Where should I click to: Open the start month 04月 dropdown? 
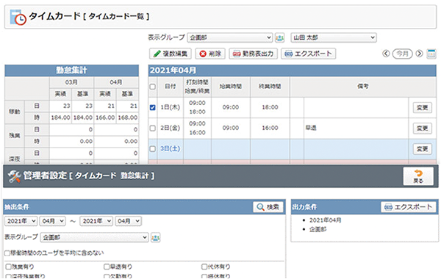(53, 221)
